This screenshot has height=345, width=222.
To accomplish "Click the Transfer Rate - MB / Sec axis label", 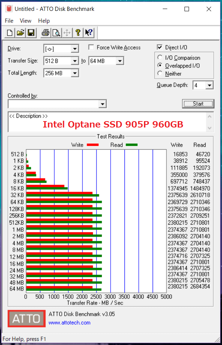I will pos(95,303).
